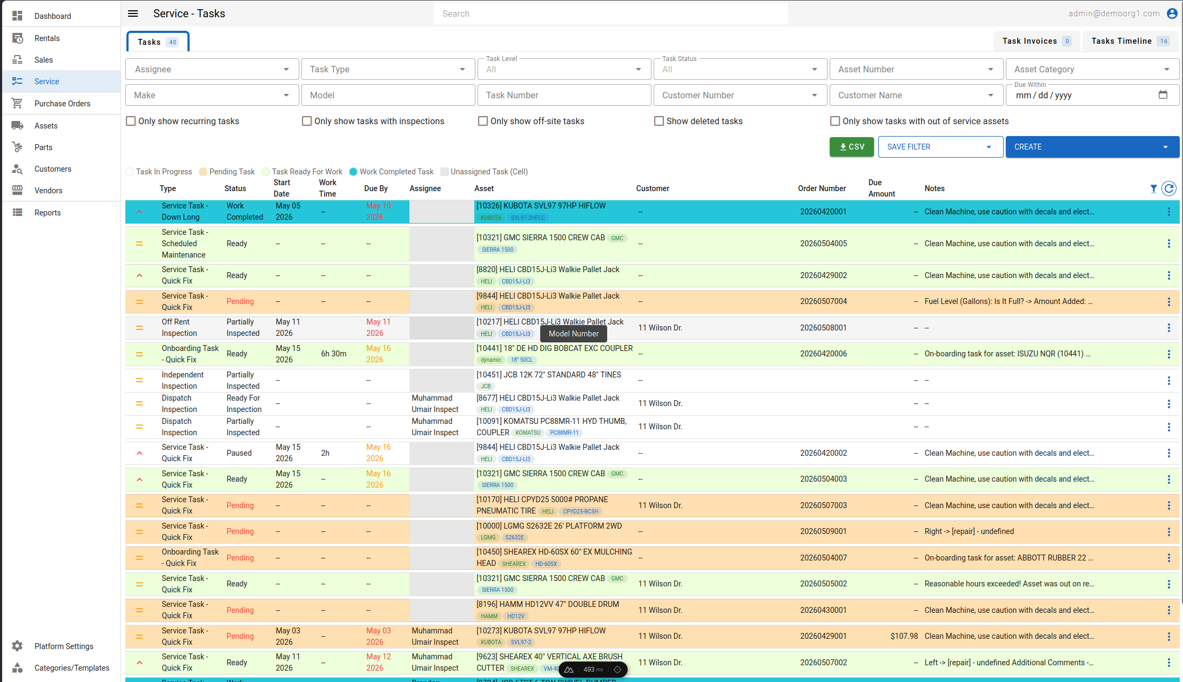Open row actions for order 20260509001

pos(1169,532)
